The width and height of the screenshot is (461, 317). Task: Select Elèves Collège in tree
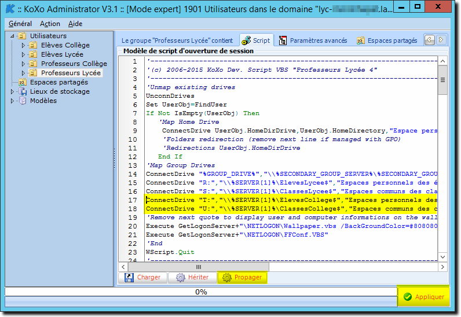65,45
